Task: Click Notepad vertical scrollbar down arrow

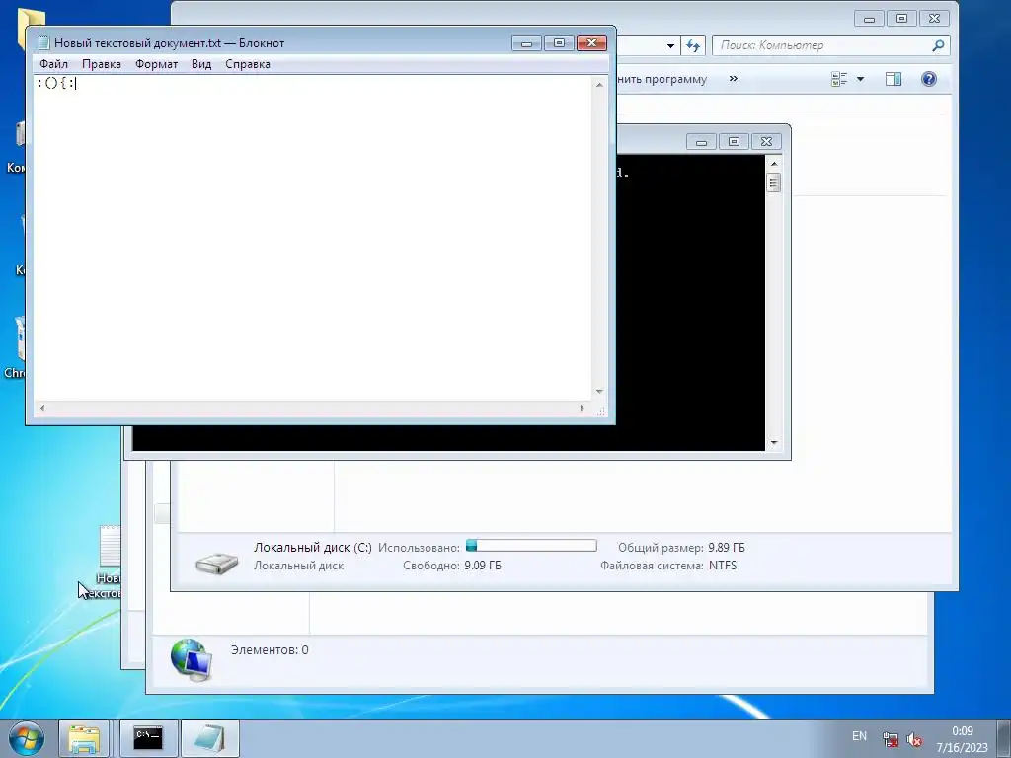Action: (x=599, y=391)
